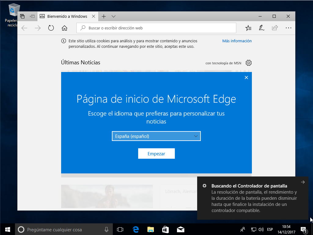Close the Edge window
Viewport: 313px width, 235px height.
click(288, 17)
